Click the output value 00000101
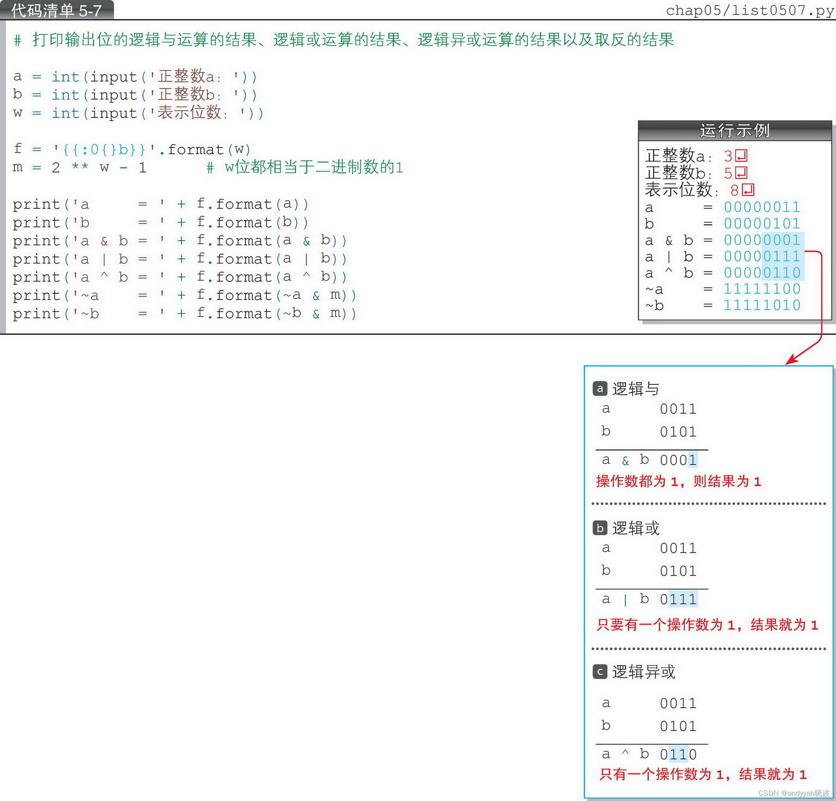 coord(762,223)
